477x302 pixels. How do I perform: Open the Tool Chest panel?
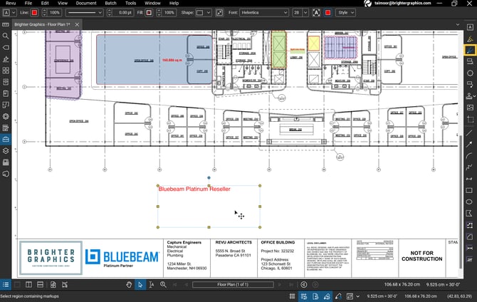pos(6,140)
